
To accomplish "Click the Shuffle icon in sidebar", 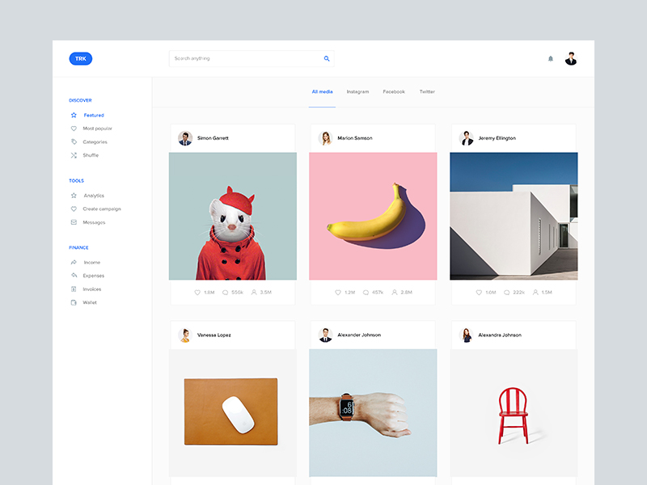I will [x=74, y=155].
